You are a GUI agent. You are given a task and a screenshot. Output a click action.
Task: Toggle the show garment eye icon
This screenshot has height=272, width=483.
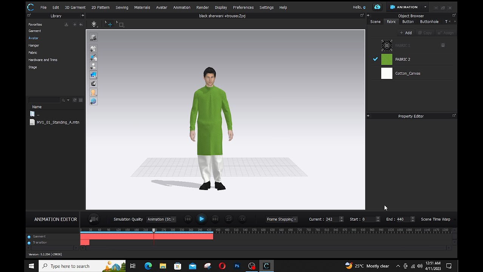pos(93,49)
